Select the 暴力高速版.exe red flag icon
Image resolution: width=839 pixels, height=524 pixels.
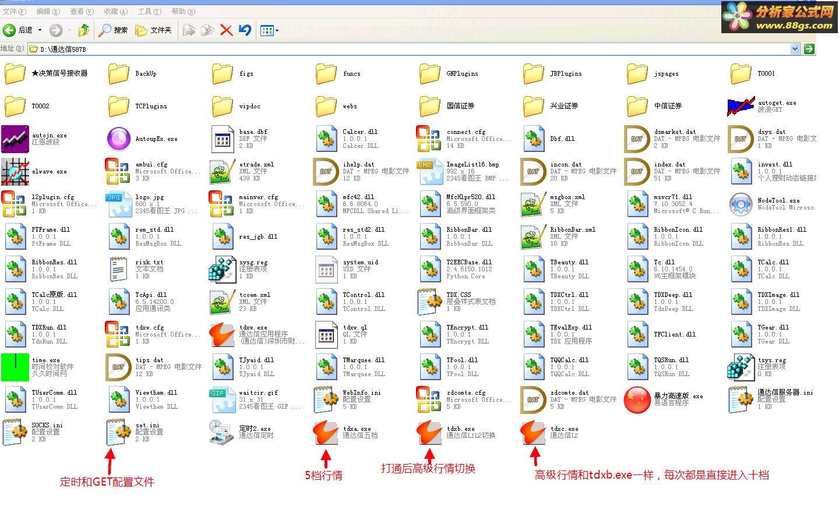coord(637,399)
